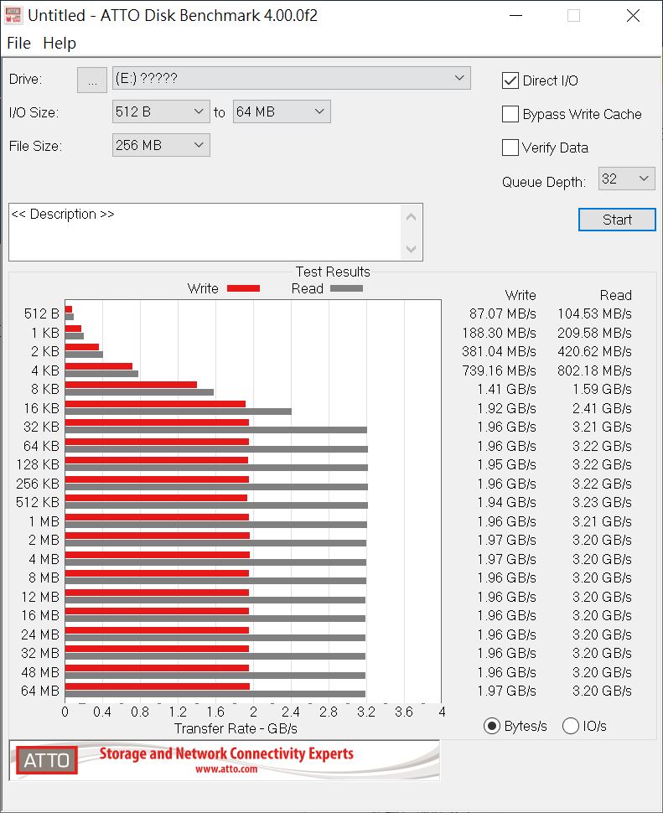
Task: Click the Transfer Rate - GB/s axis title
Action: (236, 728)
